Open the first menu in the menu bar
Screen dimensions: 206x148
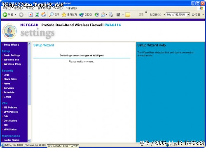point(7,8)
